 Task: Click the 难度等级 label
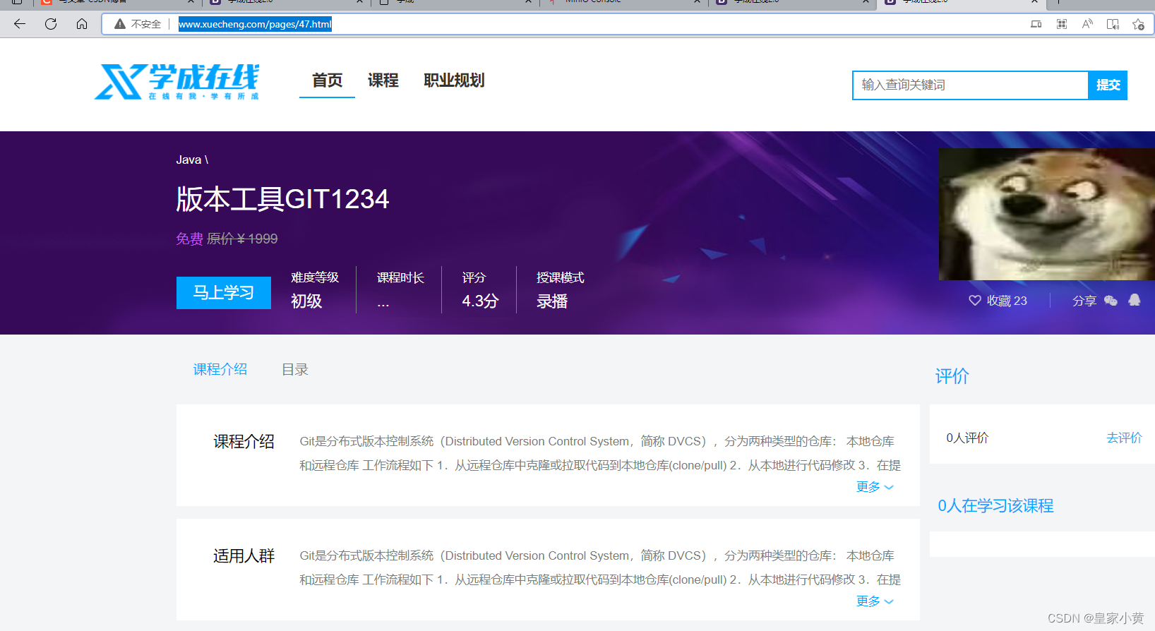[x=315, y=277]
